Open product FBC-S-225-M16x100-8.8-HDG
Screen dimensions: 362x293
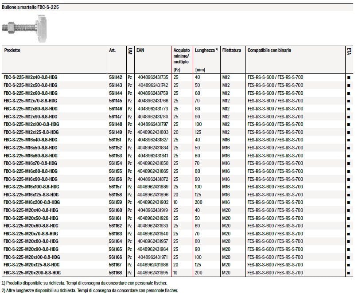coord(31,187)
